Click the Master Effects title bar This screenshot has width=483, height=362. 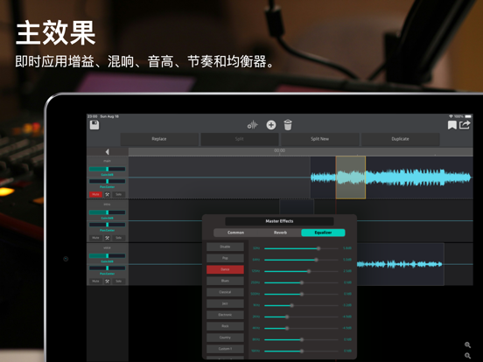pos(279,221)
